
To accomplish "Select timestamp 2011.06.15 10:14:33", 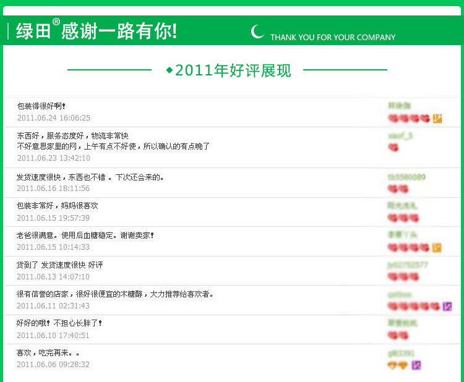I will [x=53, y=247].
